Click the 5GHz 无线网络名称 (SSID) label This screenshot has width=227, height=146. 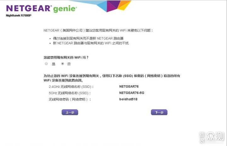click(70, 93)
